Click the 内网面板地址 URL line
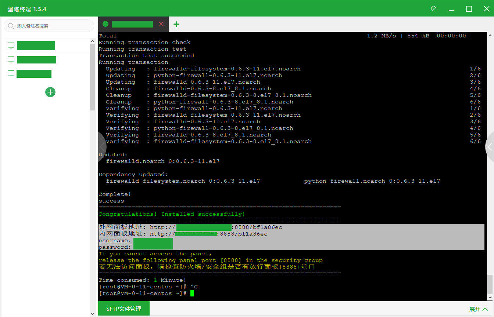Viewport: 494px width, 317px height. coord(183,234)
